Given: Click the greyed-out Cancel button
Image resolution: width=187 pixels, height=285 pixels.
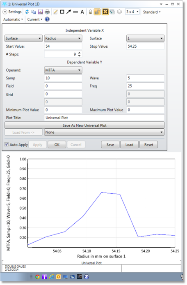Looking at the screenshot, I should pos(76,145).
